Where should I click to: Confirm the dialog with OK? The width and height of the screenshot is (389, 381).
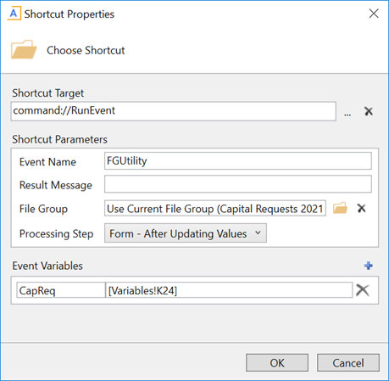(x=277, y=362)
